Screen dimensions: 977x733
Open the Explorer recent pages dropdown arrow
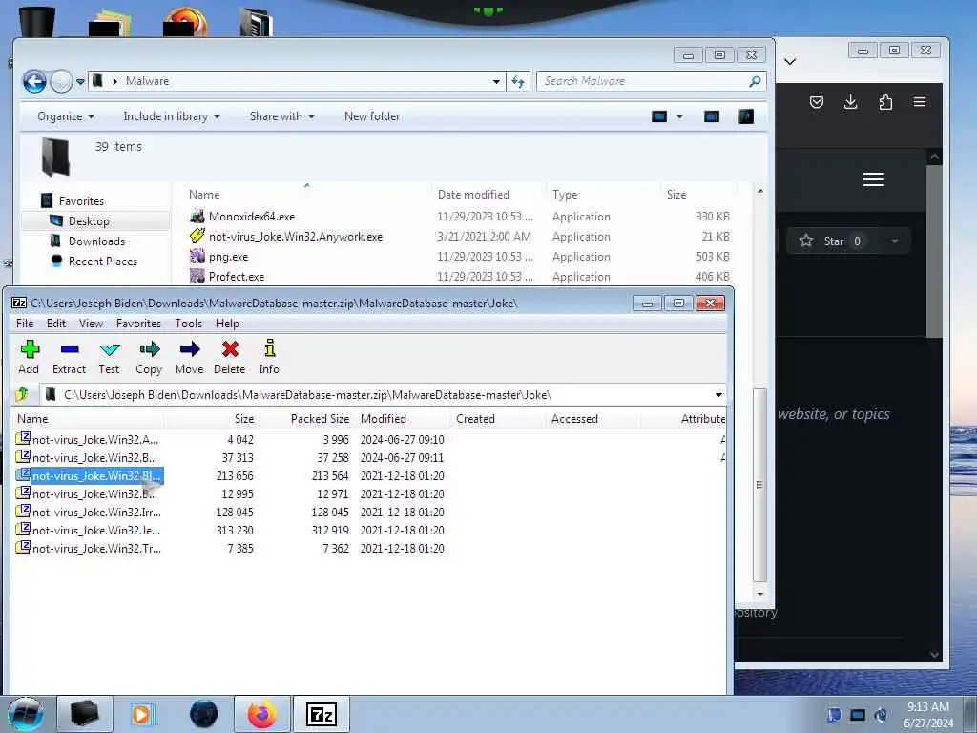(x=80, y=82)
